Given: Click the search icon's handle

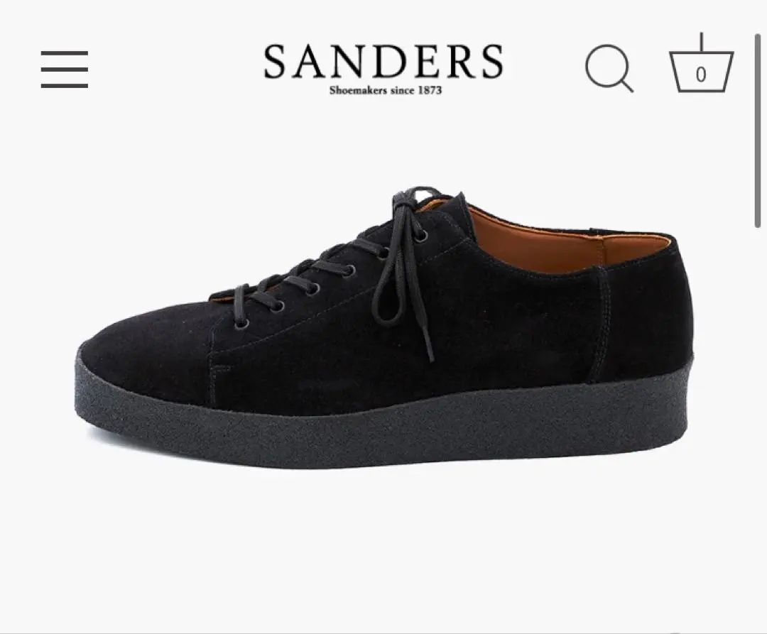Looking at the screenshot, I should [x=626, y=84].
